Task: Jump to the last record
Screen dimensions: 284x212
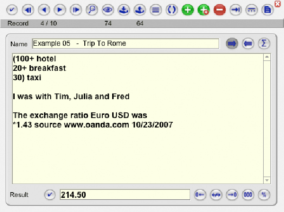Action: pos(76,10)
